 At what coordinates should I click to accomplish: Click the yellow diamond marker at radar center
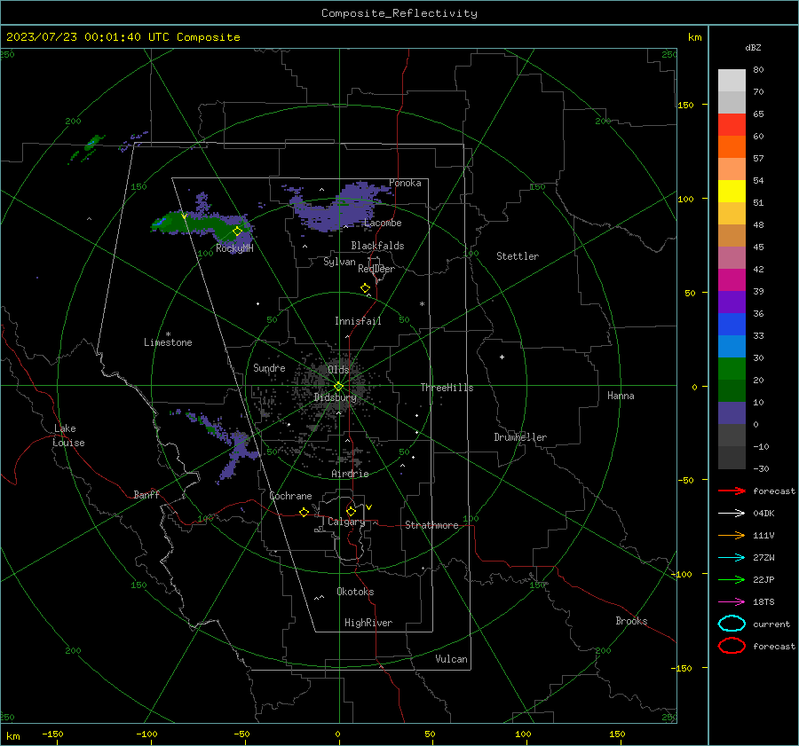tap(338, 387)
